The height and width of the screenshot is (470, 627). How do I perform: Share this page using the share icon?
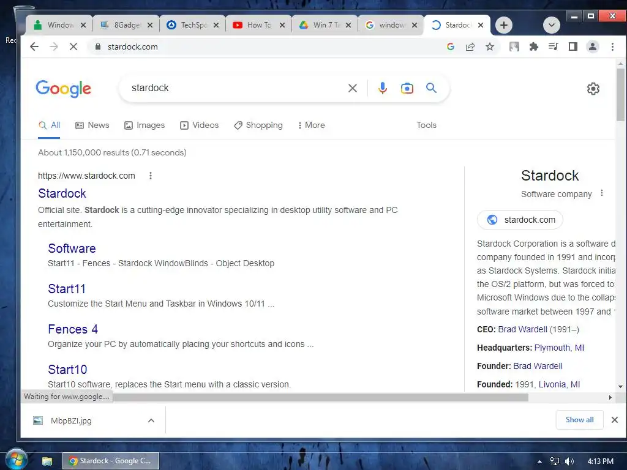coord(470,47)
